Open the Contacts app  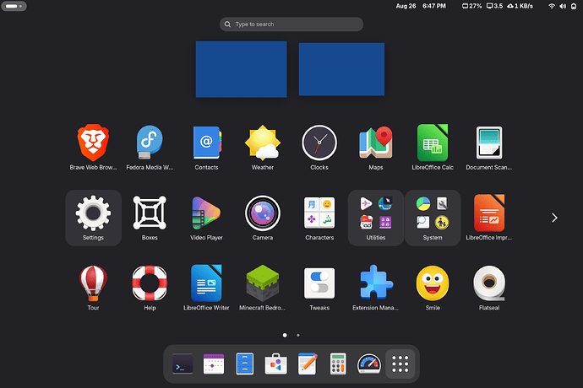click(x=206, y=148)
